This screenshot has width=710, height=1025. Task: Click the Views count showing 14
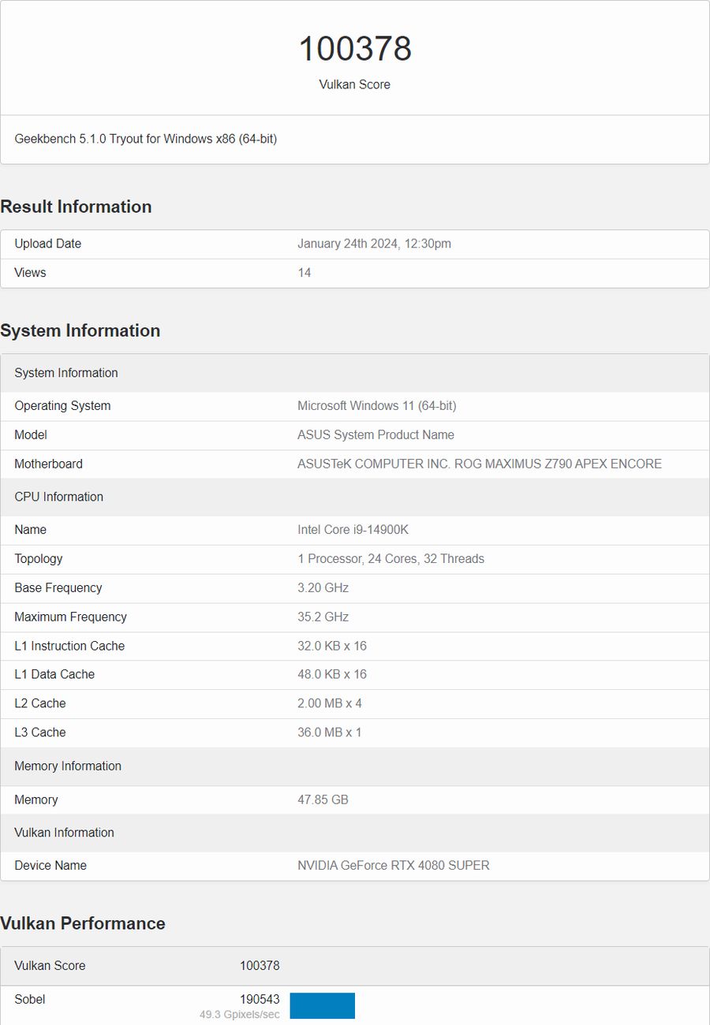pyautogui.click(x=305, y=273)
